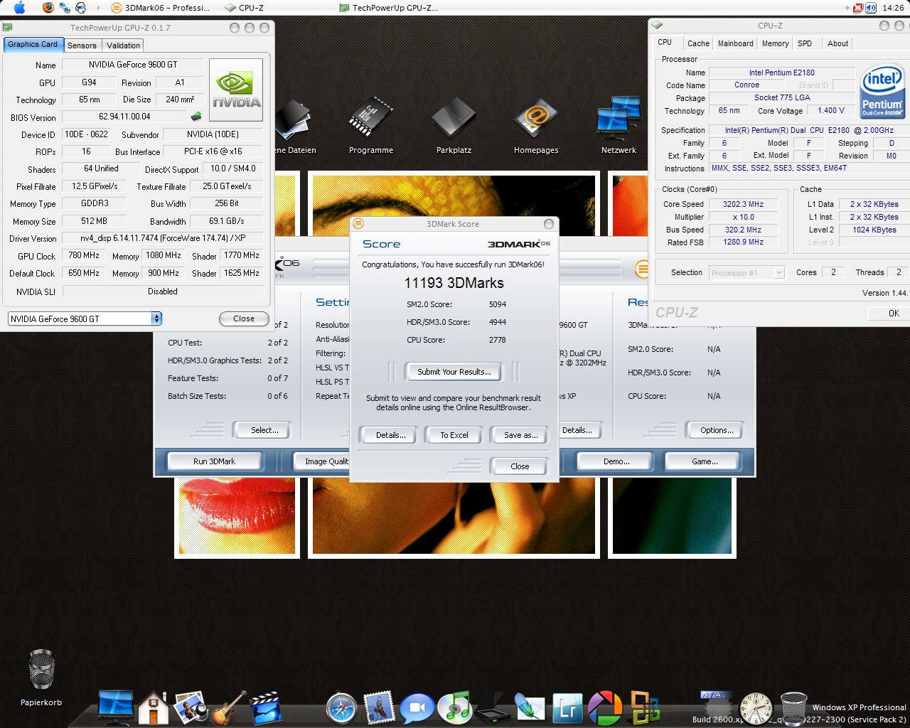Select 3DMark06 in the top menu bar
This screenshot has height=728, width=910.
pos(150,8)
